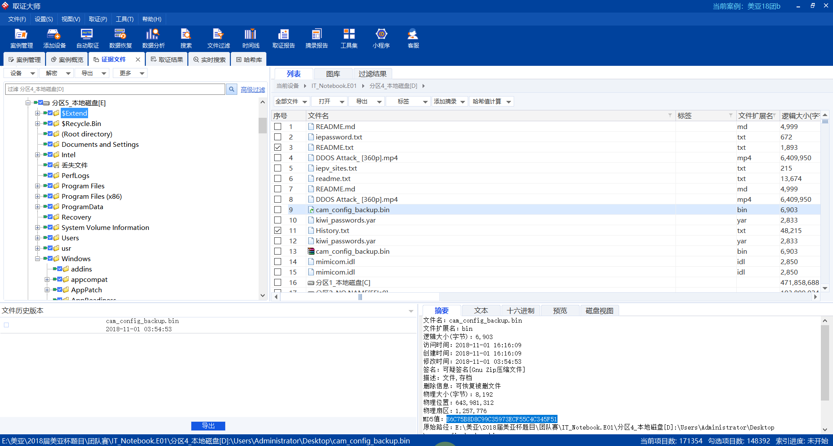The height and width of the screenshot is (446, 833).
Task: Click disk icon of 分区1_本地磁盘[C]
Action: click(x=311, y=283)
